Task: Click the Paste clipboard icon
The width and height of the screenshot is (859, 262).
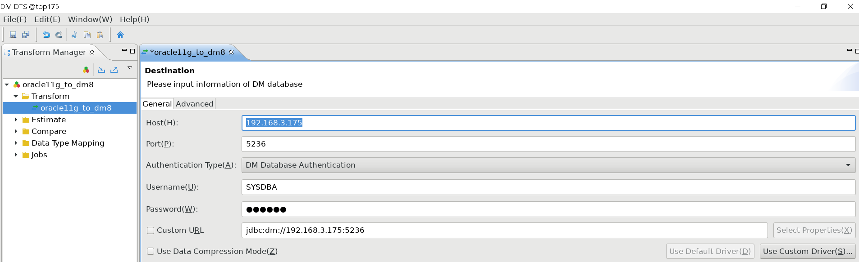Action: coord(100,35)
